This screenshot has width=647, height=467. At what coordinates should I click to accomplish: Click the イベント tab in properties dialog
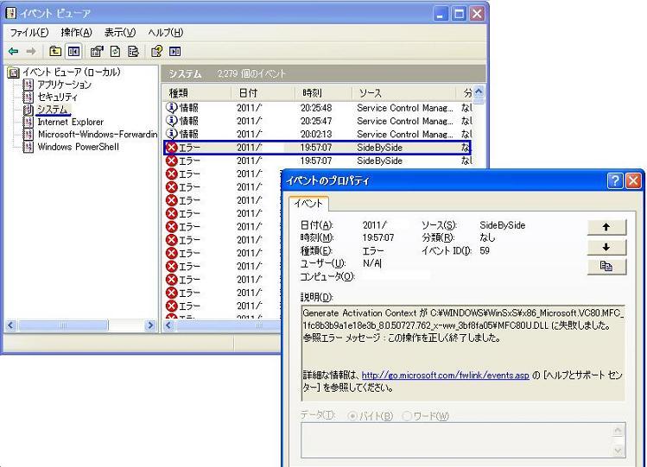(308, 204)
